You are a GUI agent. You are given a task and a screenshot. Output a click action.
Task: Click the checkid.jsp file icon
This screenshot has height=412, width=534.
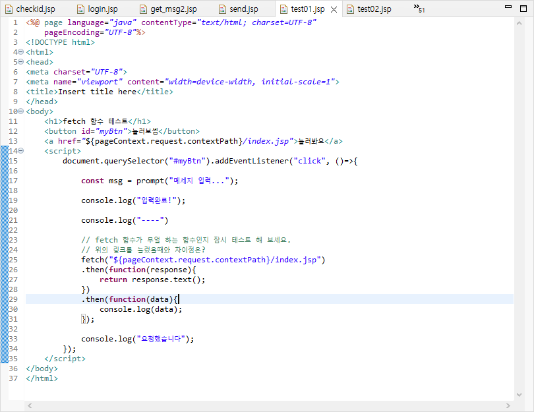coord(9,9)
